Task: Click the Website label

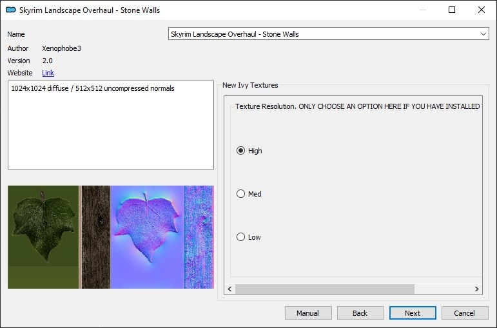Action: pos(20,73)
